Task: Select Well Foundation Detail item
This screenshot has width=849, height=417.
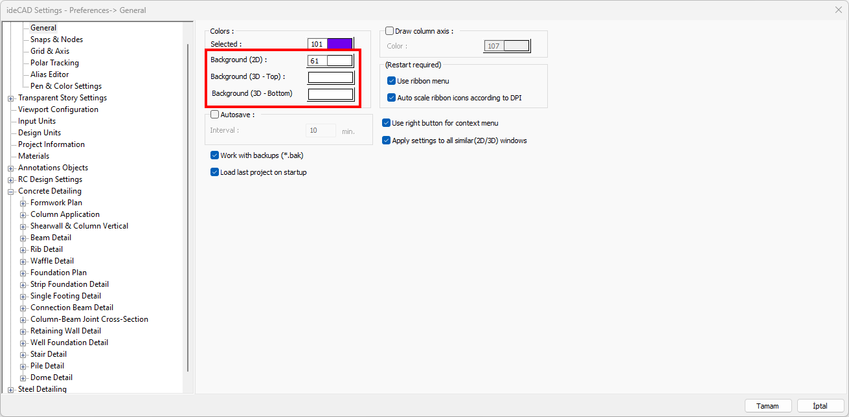Action: coord(69,343)
